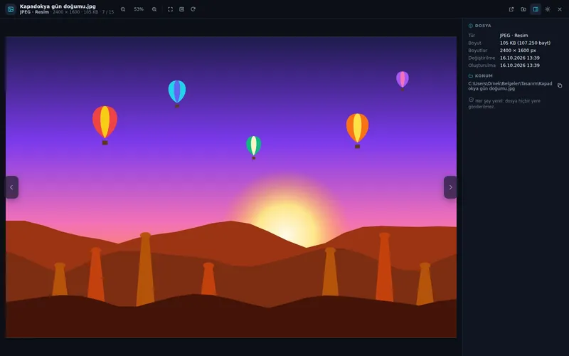Click the 'Her şey yerel' privacy note
The width and height of the screenshot is (569, 356).
point(504,103)
